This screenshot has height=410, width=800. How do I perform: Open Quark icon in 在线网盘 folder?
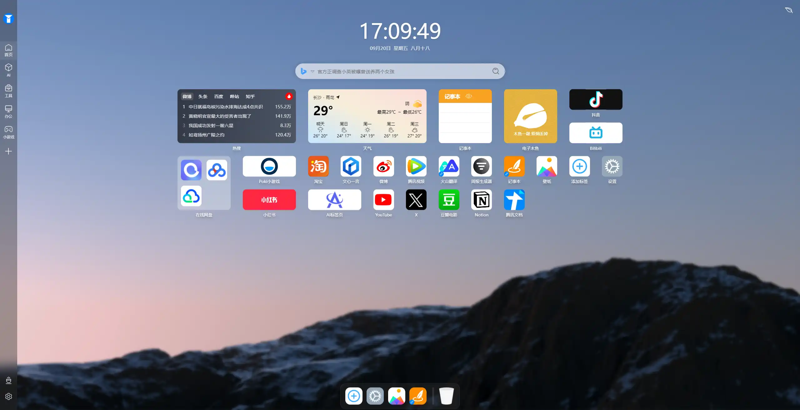tap(191, 170)
